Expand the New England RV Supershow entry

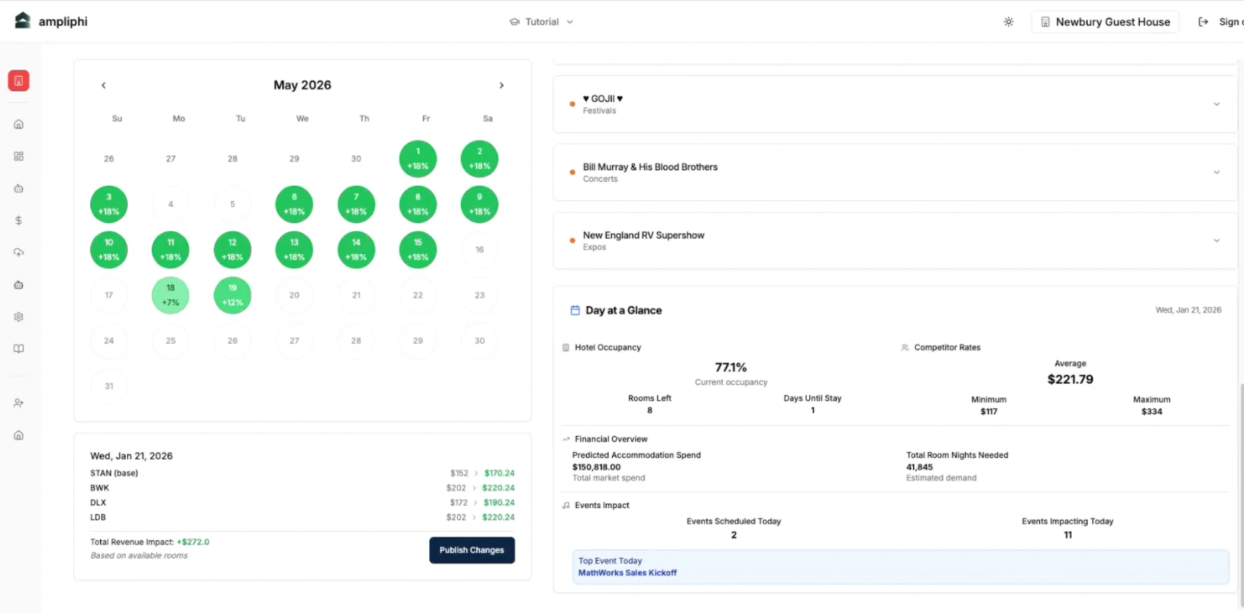[1216, 240]
